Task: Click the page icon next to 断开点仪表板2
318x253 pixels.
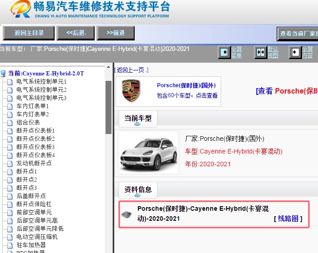Action: pos(10,139)
